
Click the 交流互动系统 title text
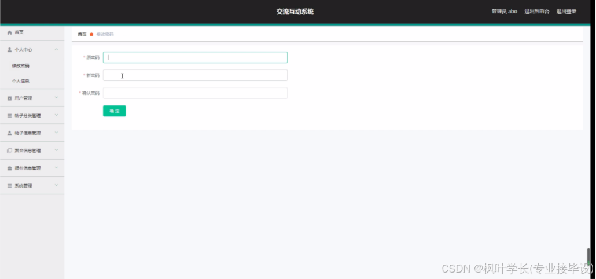pos(295,12)
